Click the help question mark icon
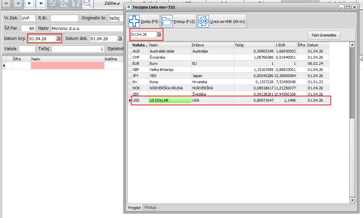The image size is (363, 218). coord(76,3)
